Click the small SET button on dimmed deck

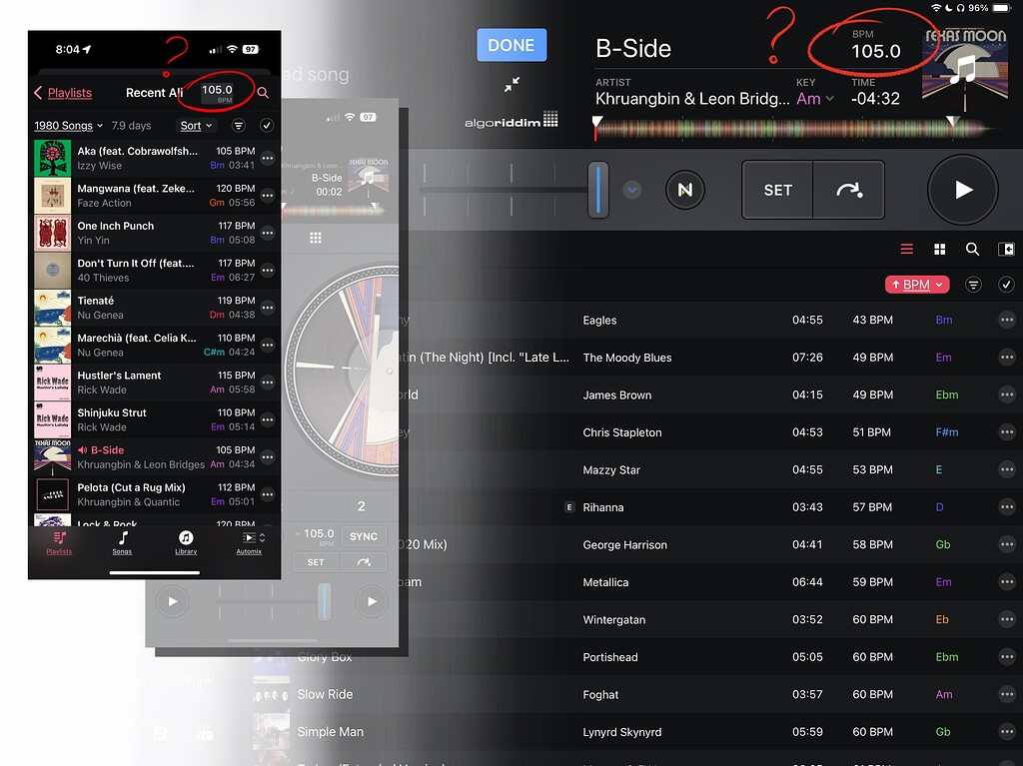coord(316,562)
